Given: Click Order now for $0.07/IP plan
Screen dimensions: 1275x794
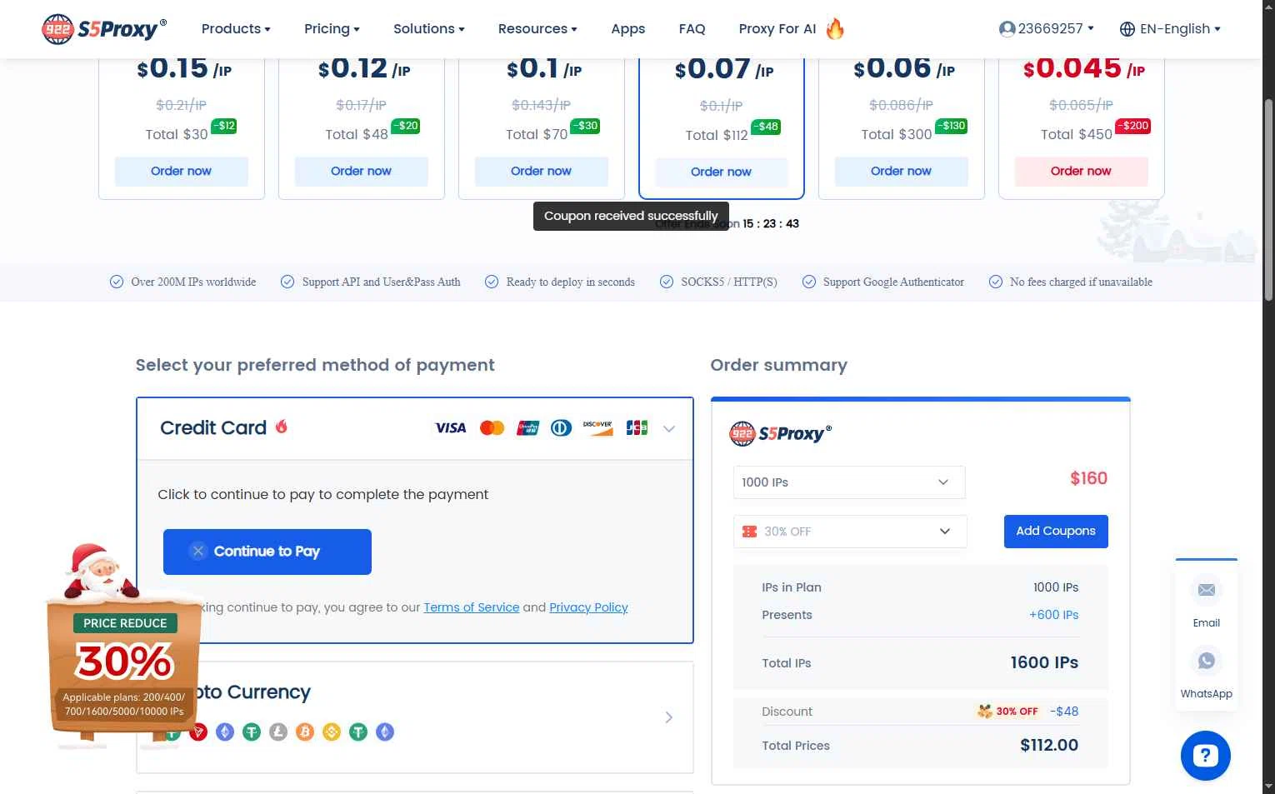Looking at the screenshot, I should tap(721, 172).
